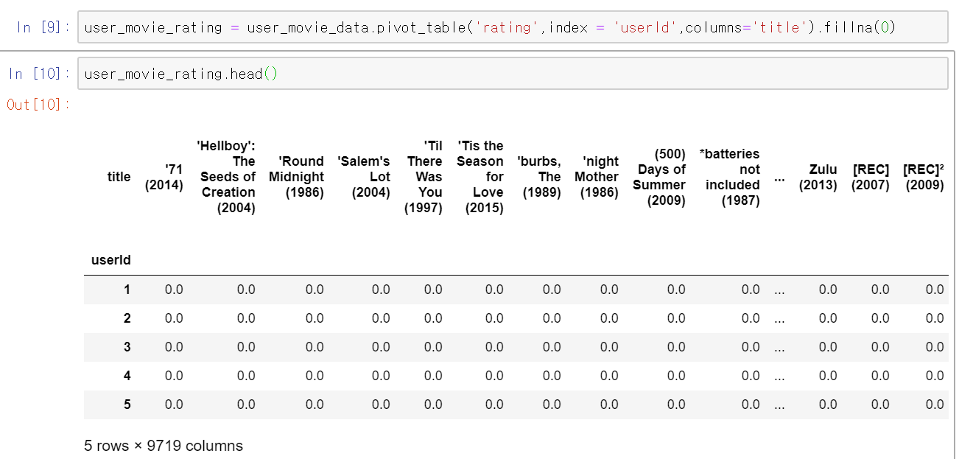Click the pivot_table code cell In [9]
The height and width of the screenshot is (459, 959).
point(513,27)
